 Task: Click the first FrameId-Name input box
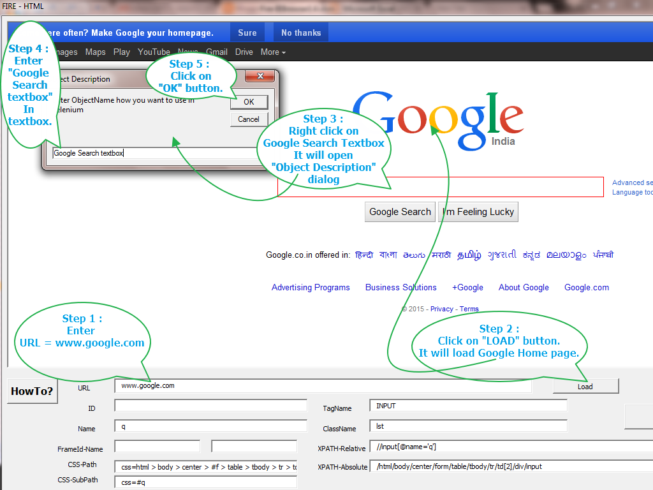click(x=158, y=446)
